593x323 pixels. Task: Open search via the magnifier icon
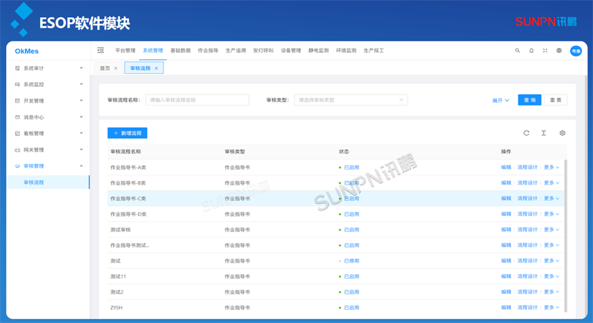click(x=517, y=51)
